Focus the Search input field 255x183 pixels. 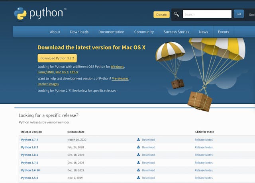(x=207, y=14)
